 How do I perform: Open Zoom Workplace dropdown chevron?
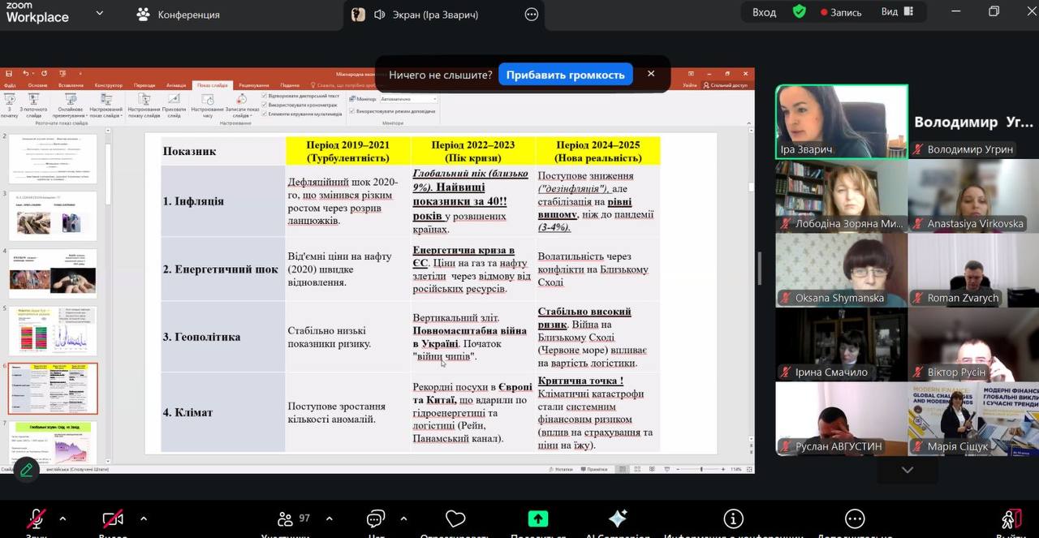[100, 14]
